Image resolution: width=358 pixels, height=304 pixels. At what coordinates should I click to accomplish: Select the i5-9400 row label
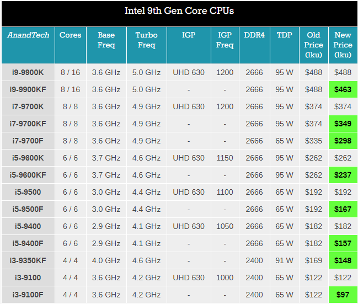(x=28, y=227)
